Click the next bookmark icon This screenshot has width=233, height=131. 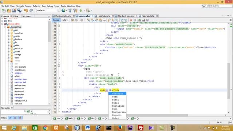tap(113, 20)
